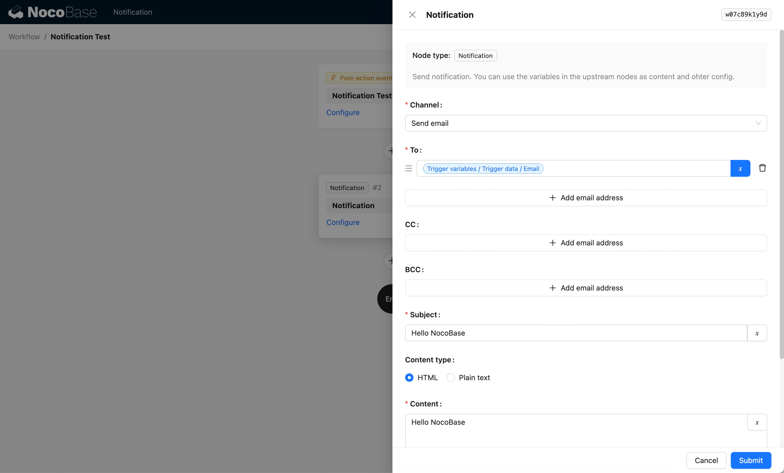Close the Notification drawer with X icon
Image resolution: width=784 pixels, height=473 pixels.
coord(412,15)
